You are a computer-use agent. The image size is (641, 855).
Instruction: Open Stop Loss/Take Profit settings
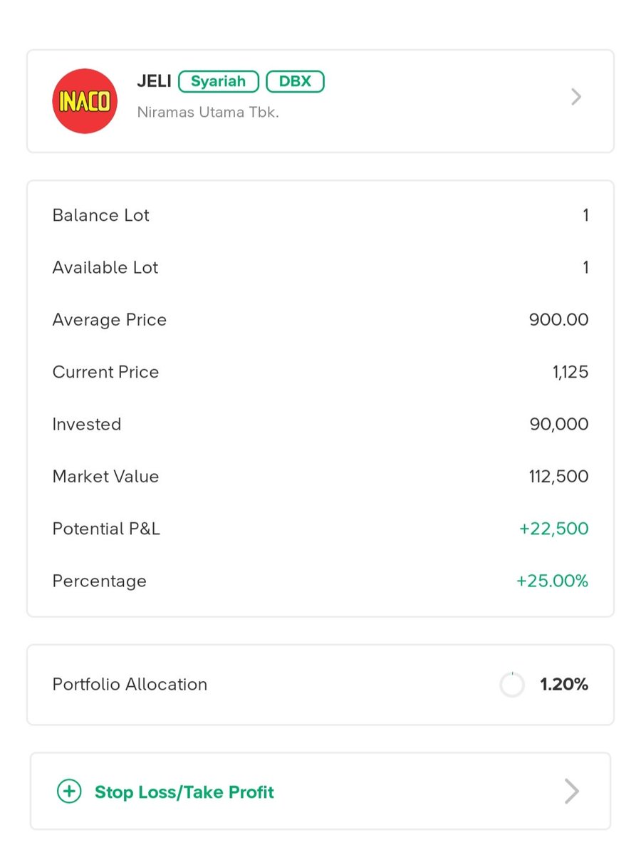[320, 791]
